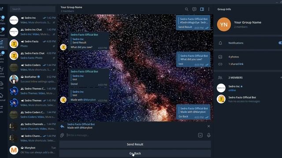282x158 pixels.
Task: Click the YN group avatar
Action: [224, 25]
